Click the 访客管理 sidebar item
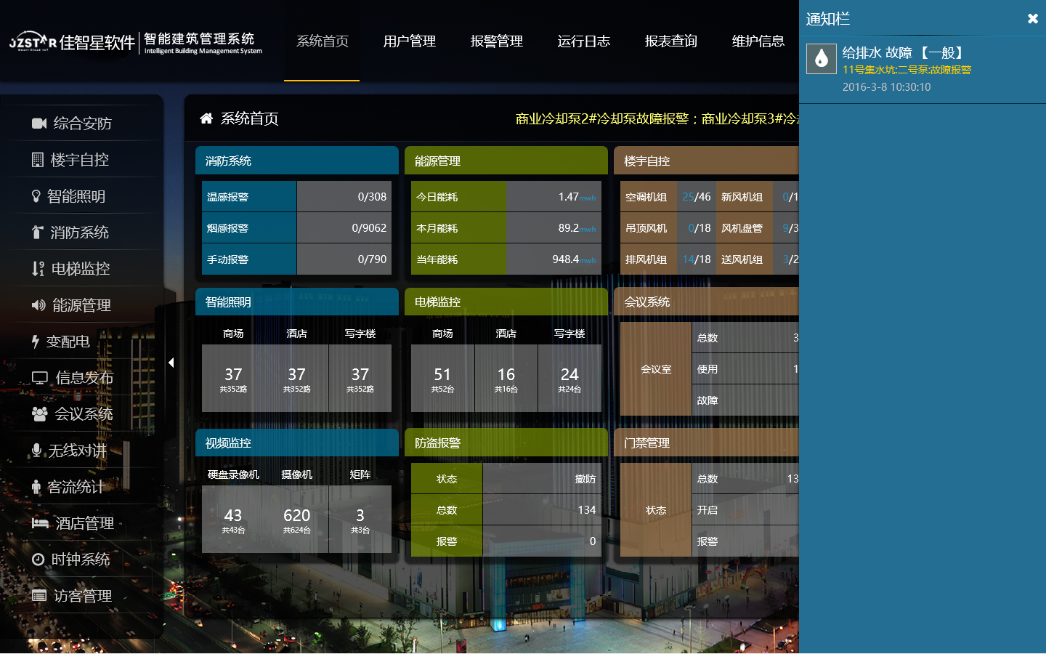 click(82, 596)
